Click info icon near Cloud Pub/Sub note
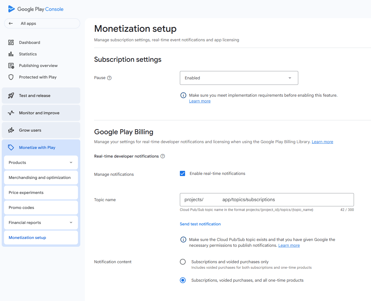The width and height of the screenshot is (371, 301). (x=183, y=240)
